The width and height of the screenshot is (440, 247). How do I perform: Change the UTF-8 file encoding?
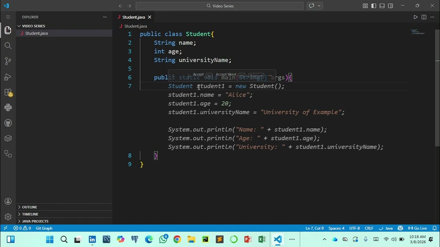[354, 228]
